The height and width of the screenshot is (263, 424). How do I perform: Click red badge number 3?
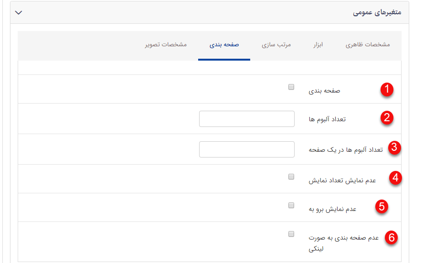(394, 147)
